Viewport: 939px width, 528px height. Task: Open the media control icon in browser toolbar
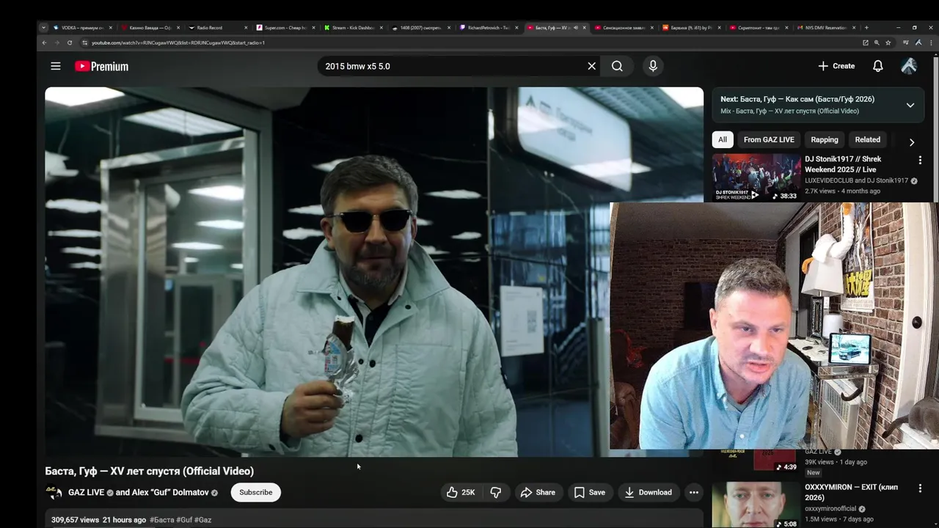click(x=905, y=43)
